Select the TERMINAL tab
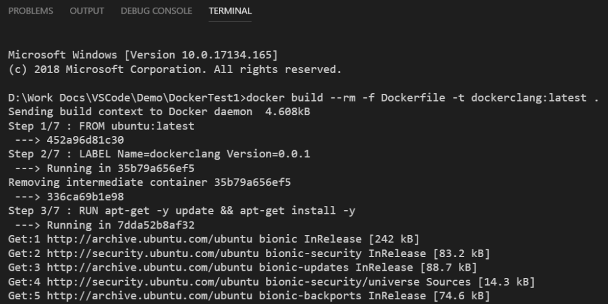The height and width of the screenshot is (304, 608). click(x=230, y=11)
